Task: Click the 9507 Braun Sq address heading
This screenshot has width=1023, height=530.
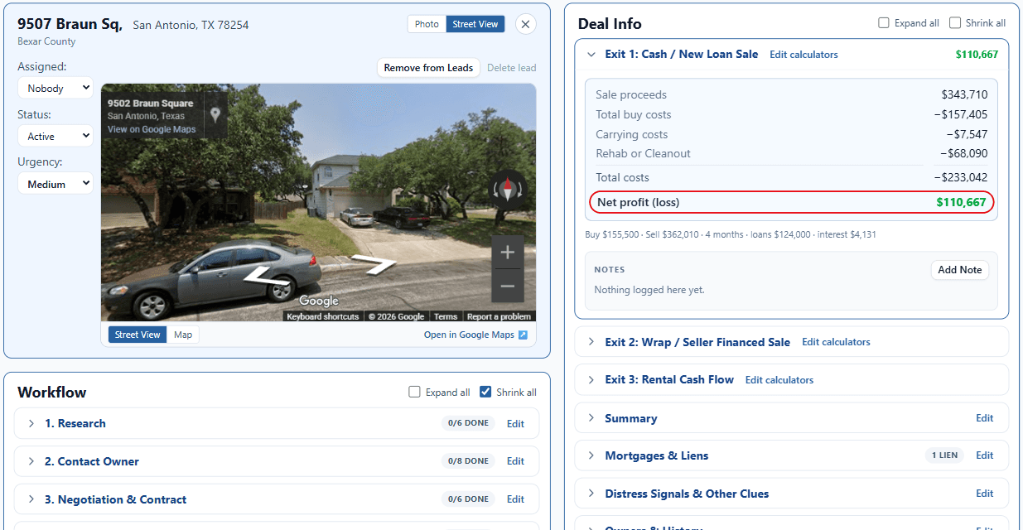Action: (x=70, y=24)
